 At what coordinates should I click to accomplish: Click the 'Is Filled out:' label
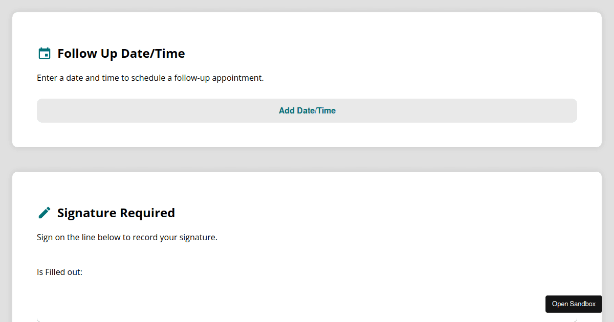[x=59, y=272]
